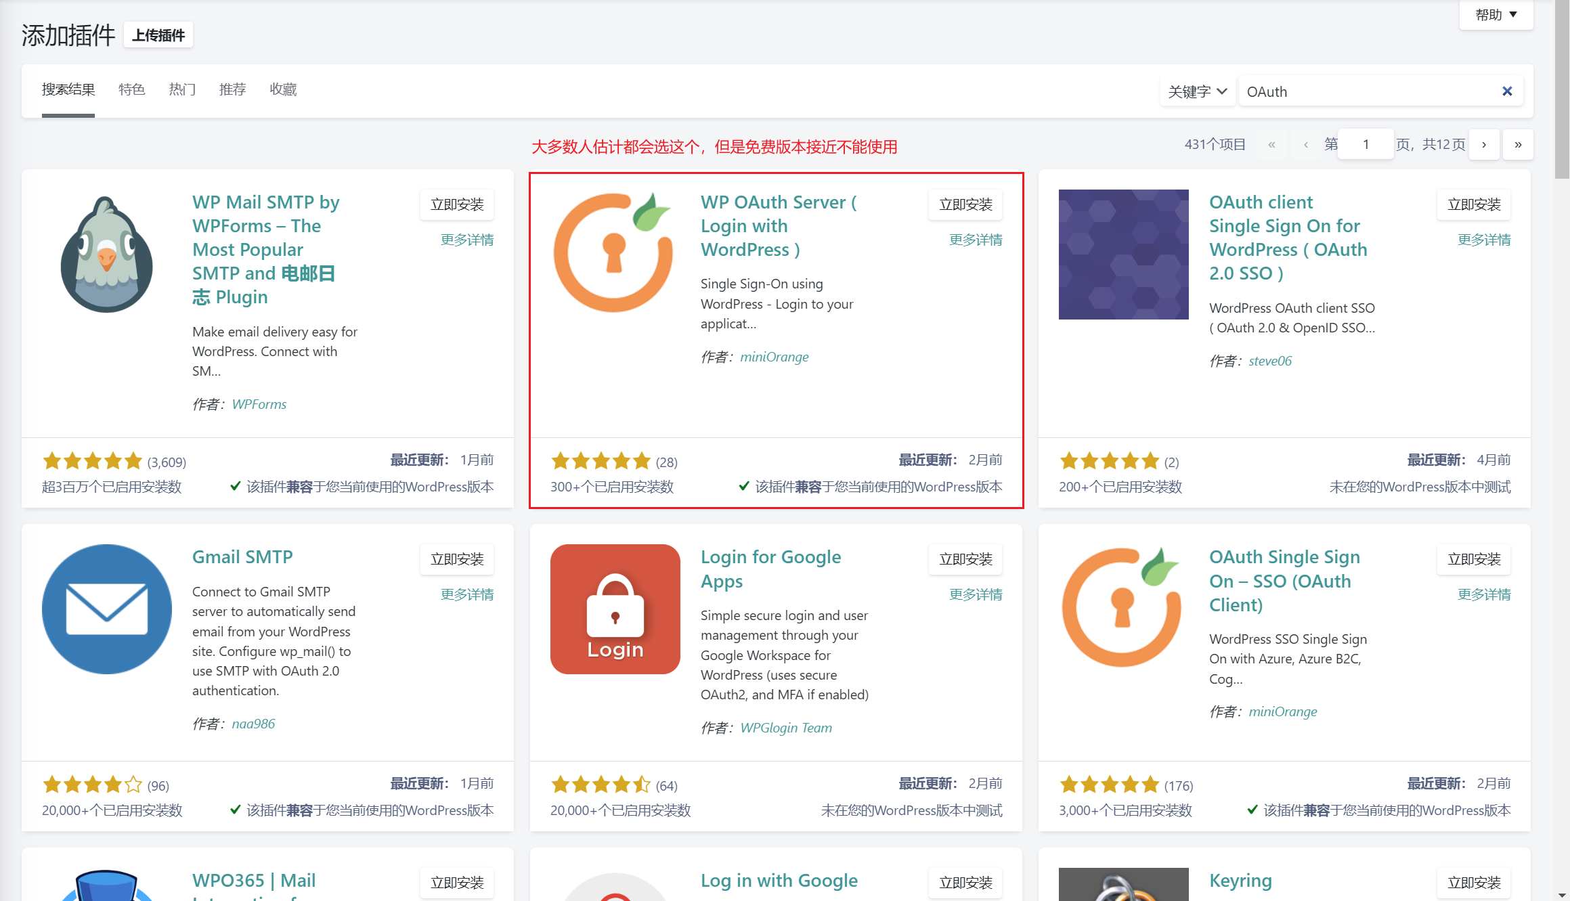The height and width of the screenshot is (901, 1570).
Task: Open the Login for Google Apps title link
Action: pos(770,569)
